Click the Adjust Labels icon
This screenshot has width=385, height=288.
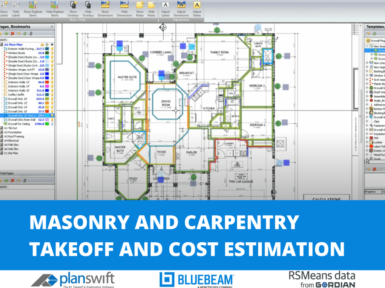(x=166, y=5)
